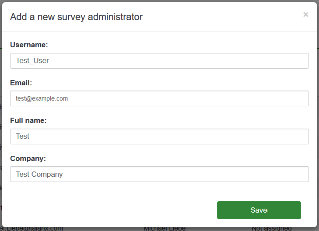319x231 pixels.
Task: Click the 'Add a new survey administrator' title
Action: point(76,17)
